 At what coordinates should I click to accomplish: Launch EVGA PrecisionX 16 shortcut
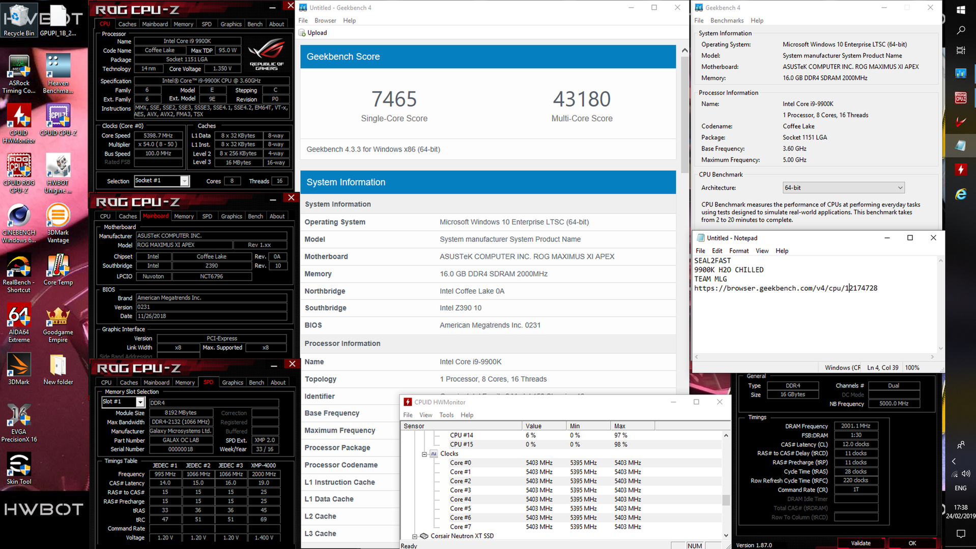(19, 423)
